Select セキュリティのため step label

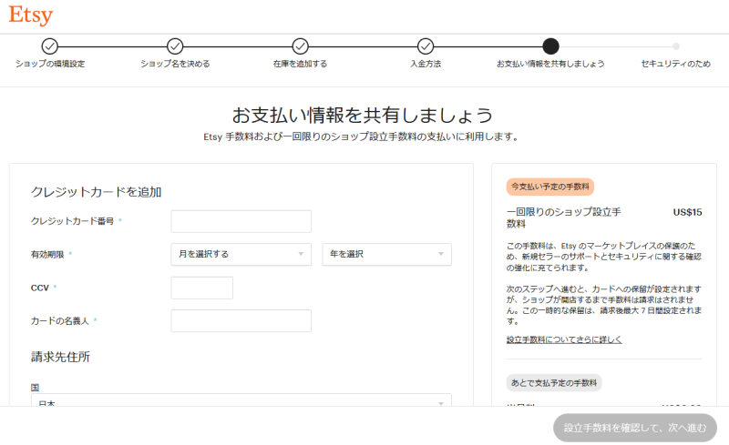(x=676, y=64)
